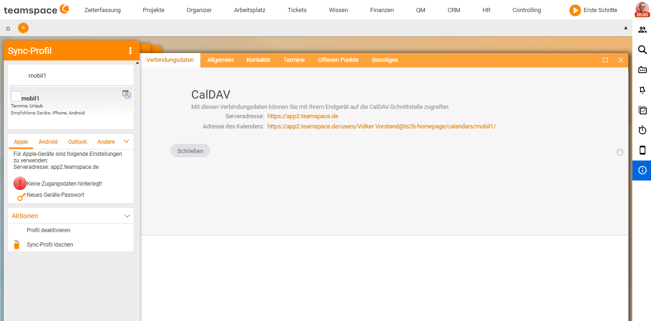Open the Projekte menu
The height and width of the screenshot is (321, 651).
[153, 10]
